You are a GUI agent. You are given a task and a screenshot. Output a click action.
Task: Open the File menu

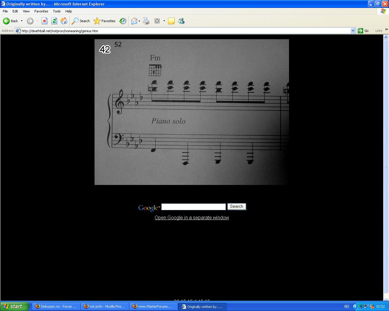point(5,11)
